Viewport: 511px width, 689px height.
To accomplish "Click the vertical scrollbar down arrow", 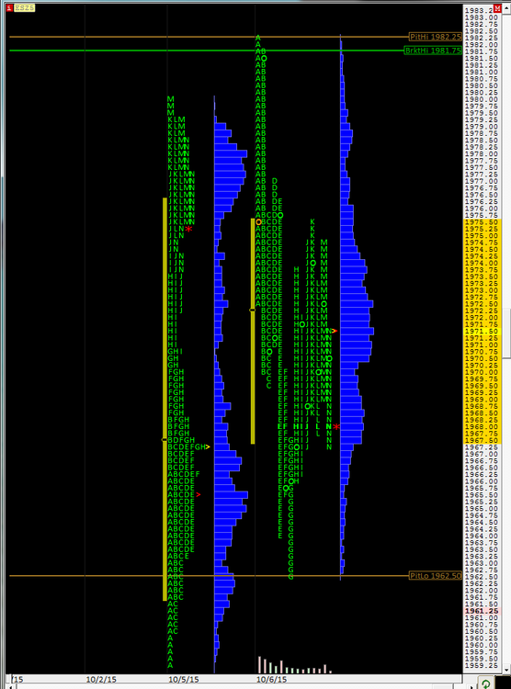I will point(508,669).
